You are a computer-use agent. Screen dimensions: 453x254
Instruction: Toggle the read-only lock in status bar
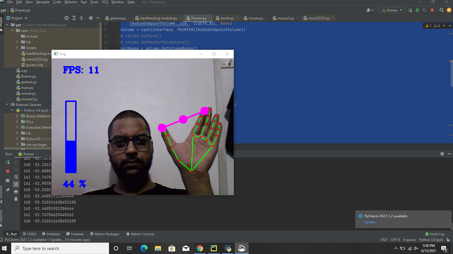click(x=448, y=240)
